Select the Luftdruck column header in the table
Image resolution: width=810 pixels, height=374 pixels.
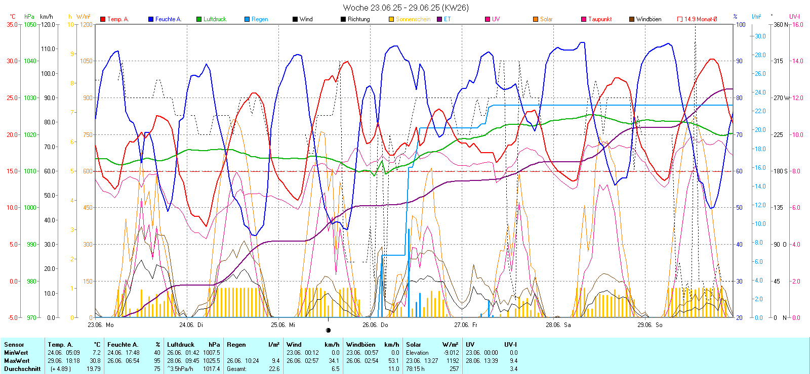click(181, 345)
